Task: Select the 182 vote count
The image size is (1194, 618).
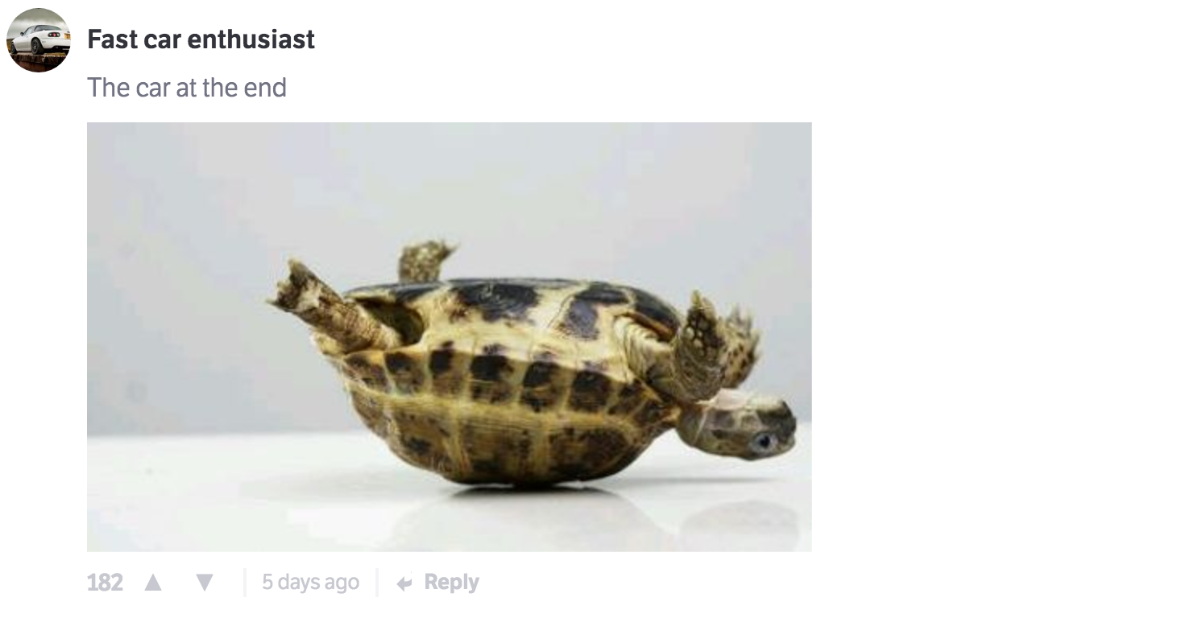Action: 105,583
